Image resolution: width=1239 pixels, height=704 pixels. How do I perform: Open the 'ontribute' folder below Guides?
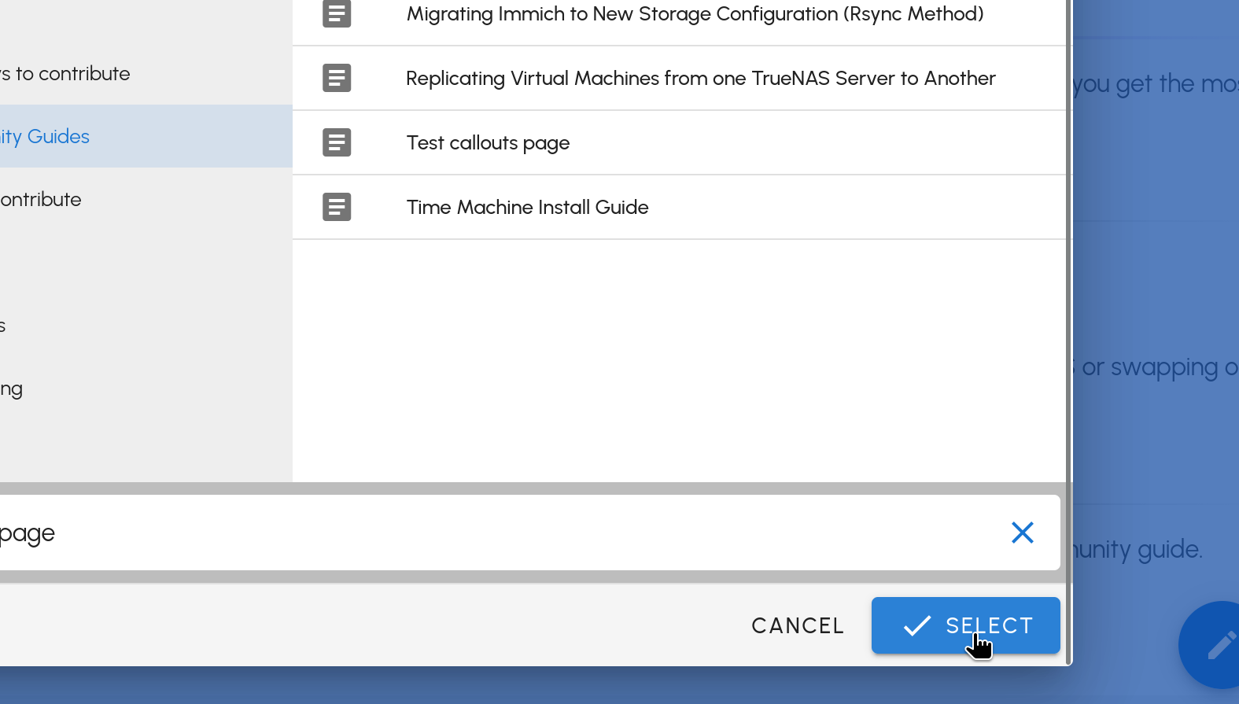pyautogui.click(x=146, y=199)
